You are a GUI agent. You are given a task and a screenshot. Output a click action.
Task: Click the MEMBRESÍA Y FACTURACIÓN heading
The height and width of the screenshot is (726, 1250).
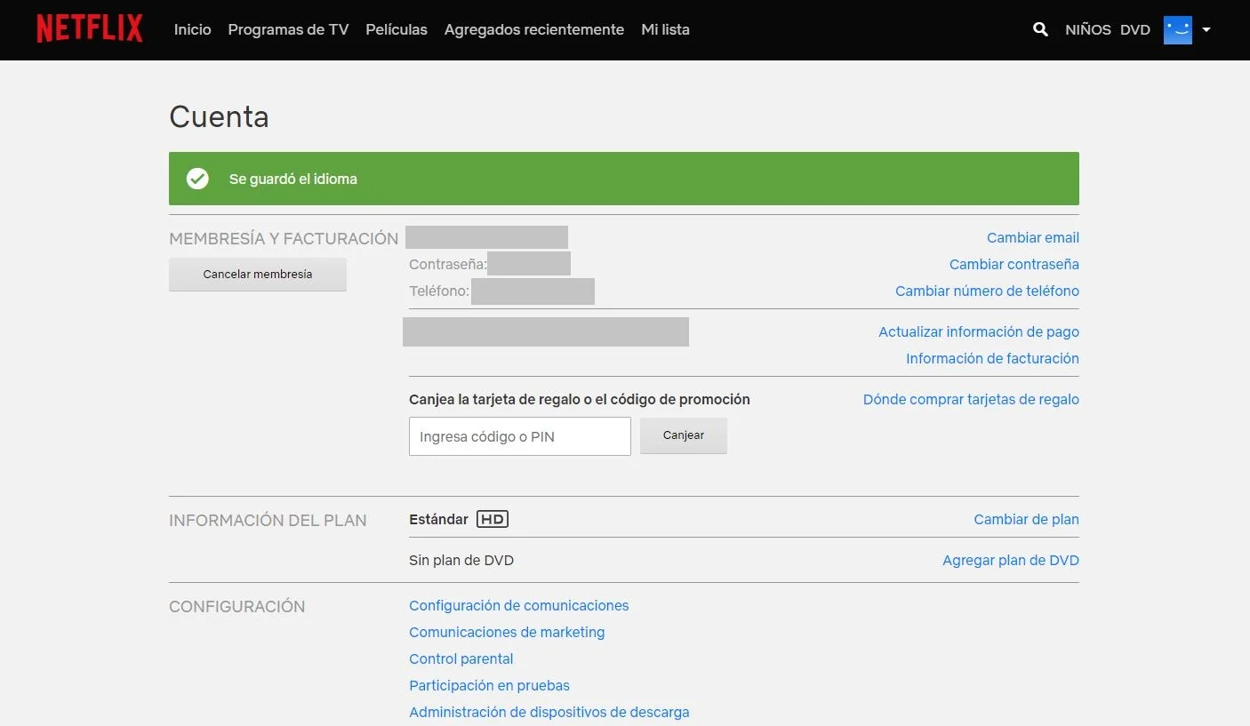point(284,238)
